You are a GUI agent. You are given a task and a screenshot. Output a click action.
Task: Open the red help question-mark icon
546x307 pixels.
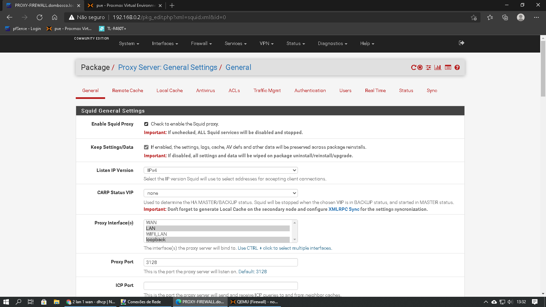457,68
